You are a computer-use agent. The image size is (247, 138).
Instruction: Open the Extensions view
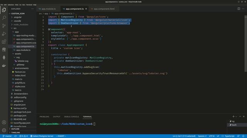point(4,42)
